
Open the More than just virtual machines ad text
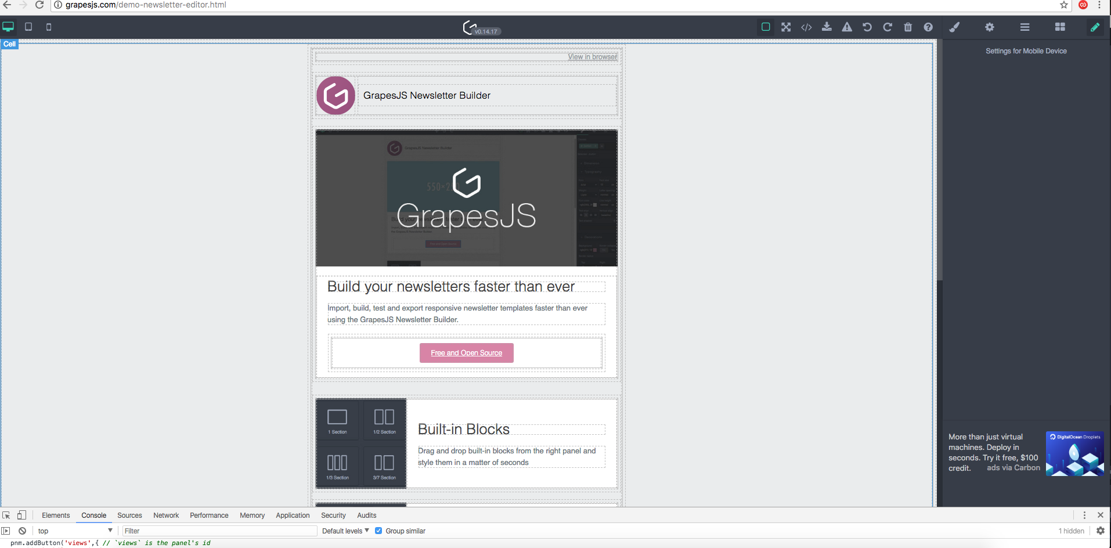click(x=993, y=452)
